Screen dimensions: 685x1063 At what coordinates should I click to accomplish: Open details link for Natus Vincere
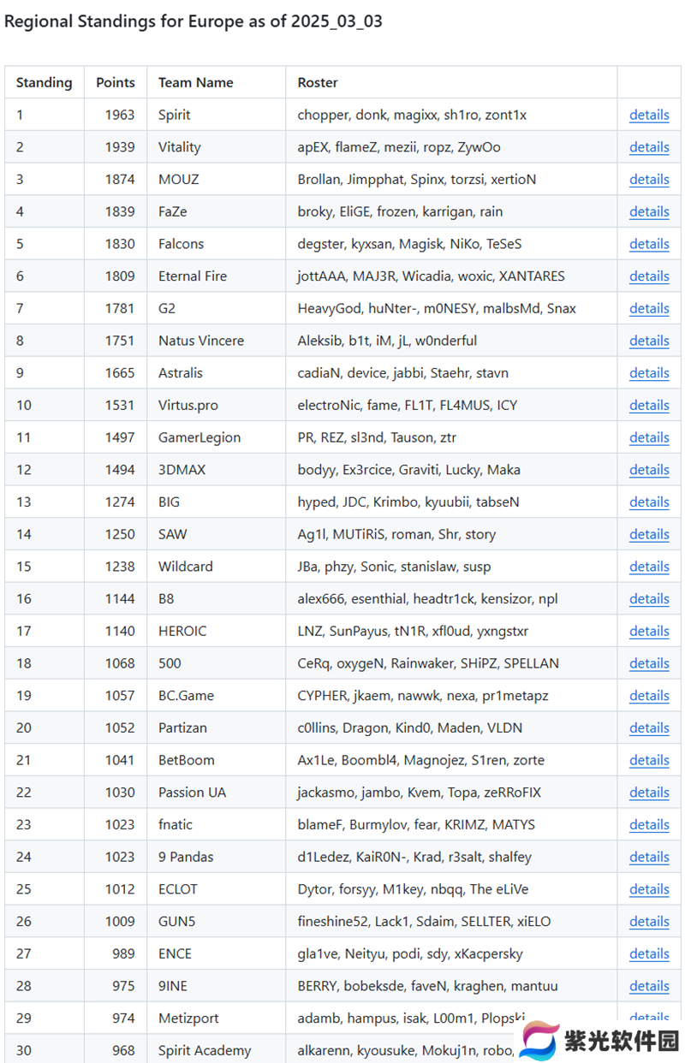pos(649,341)
